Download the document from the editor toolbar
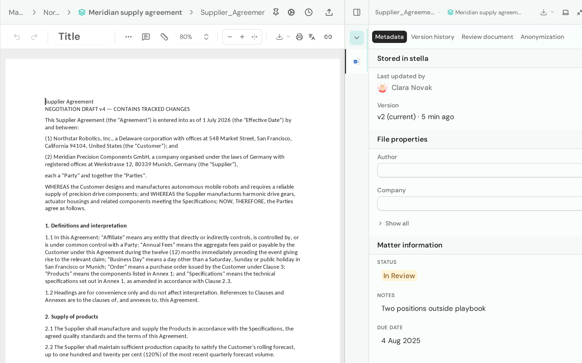 pyautogui.click(x=279, y=37)
